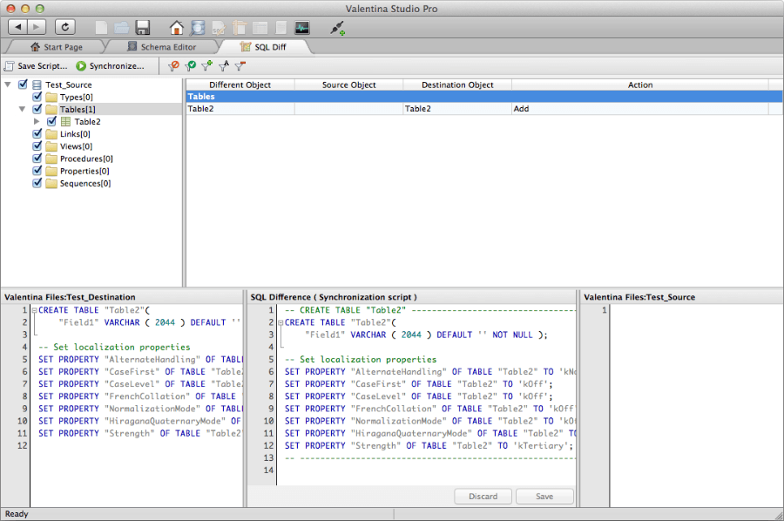784x521 pixels.
Task: Click the filter funnel with letter A
Action: click(x=223, y=65)
